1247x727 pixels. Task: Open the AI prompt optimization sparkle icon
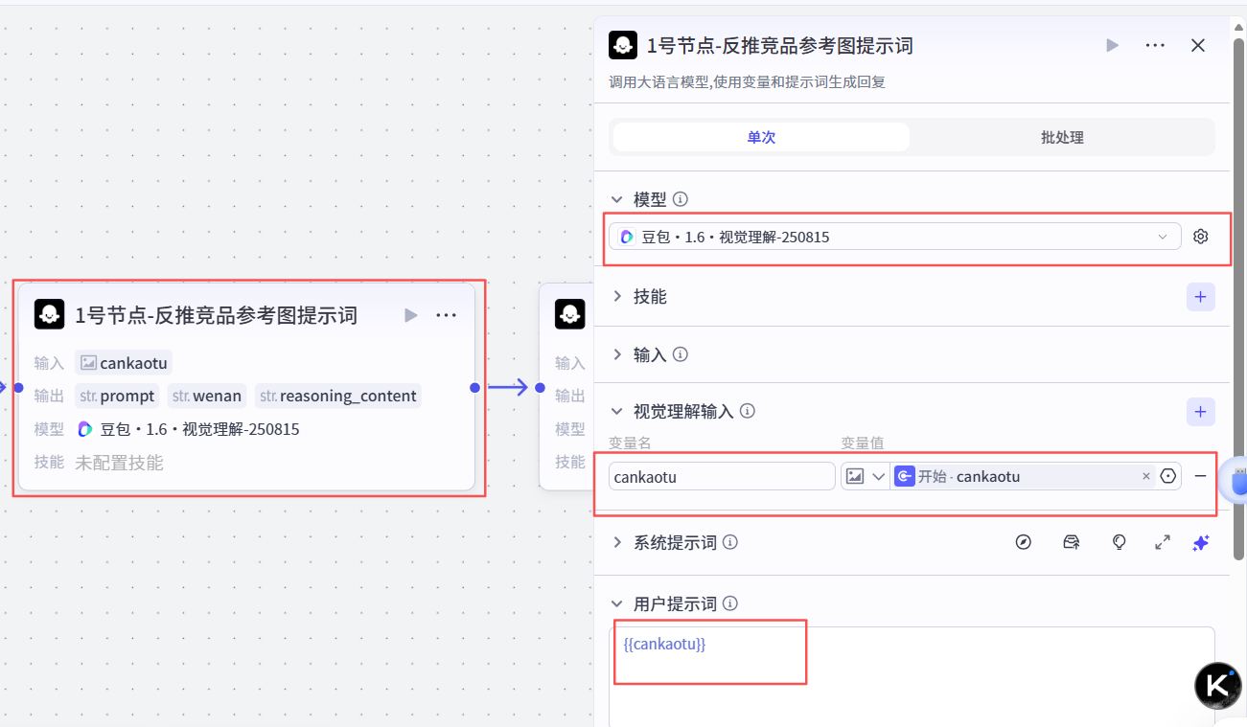[1201, 542]
